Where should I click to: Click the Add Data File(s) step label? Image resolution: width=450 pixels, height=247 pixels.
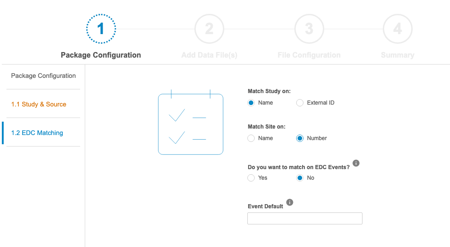click(x=209, y=55)
